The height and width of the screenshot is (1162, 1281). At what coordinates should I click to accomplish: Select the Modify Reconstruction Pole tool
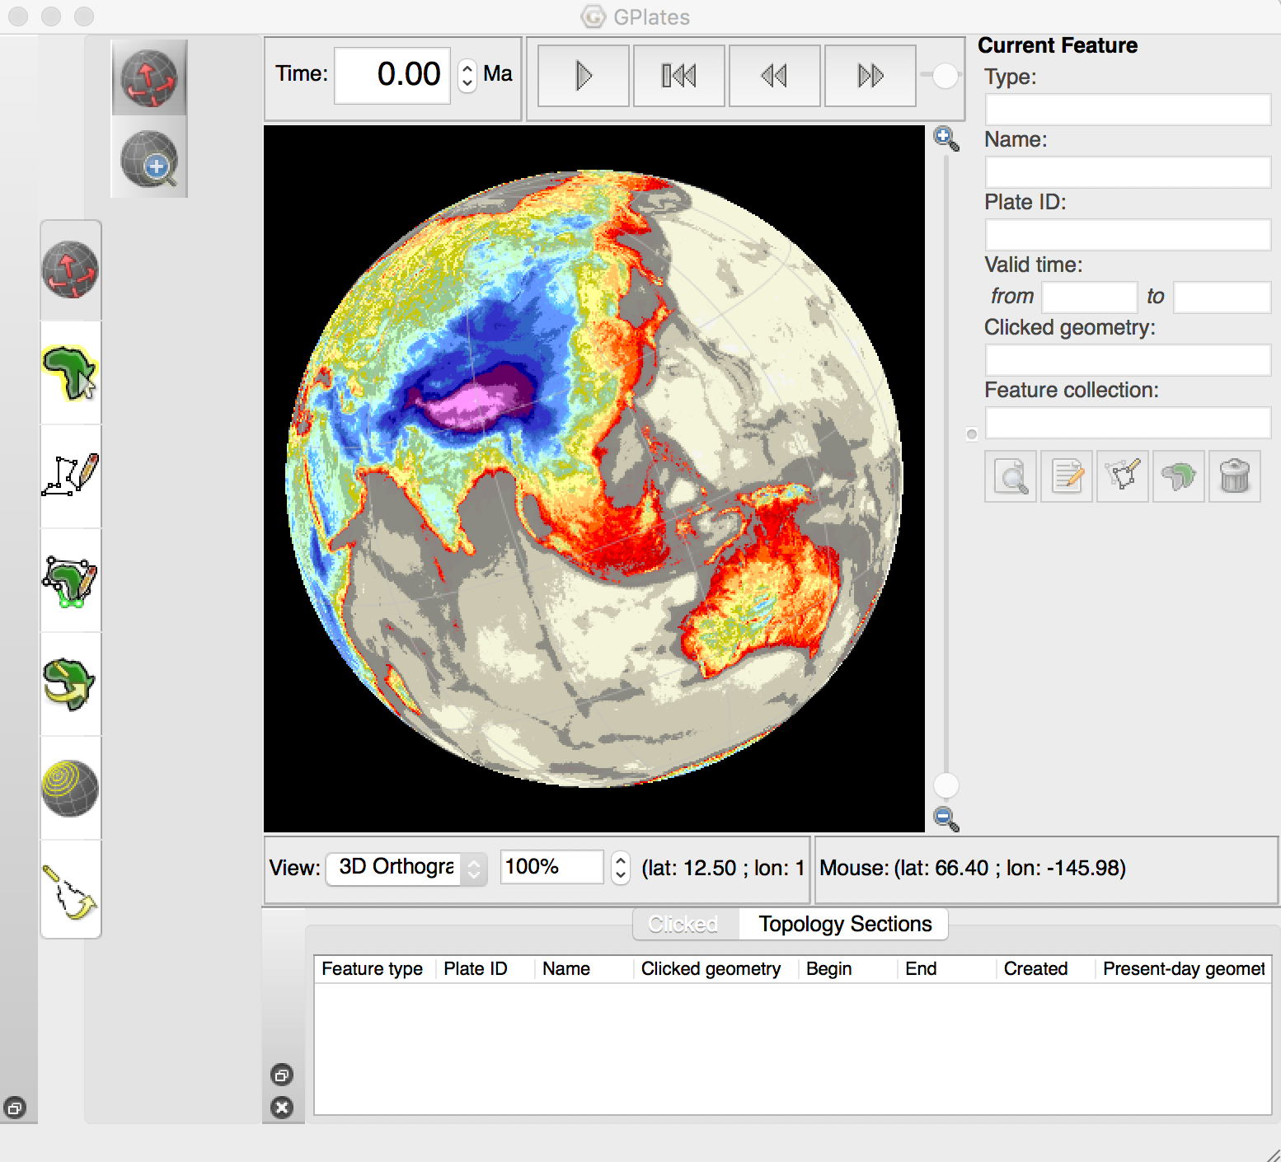[x=70, y=684]
